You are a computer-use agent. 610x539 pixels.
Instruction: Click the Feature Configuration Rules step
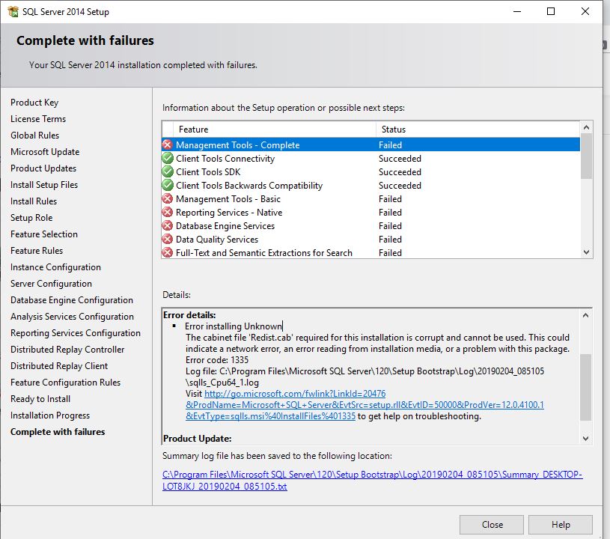point(65,382)
